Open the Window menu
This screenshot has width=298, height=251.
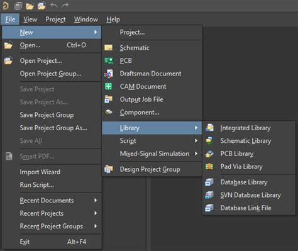click(x=86, y=20)
